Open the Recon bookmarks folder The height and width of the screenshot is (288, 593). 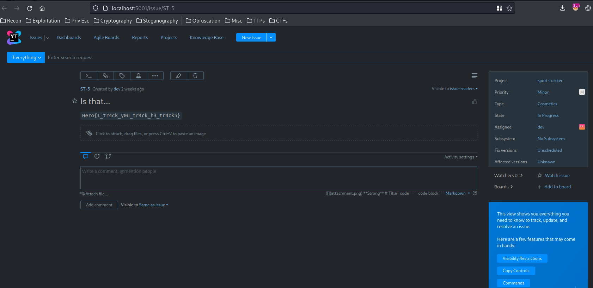(x=11, y=21)
